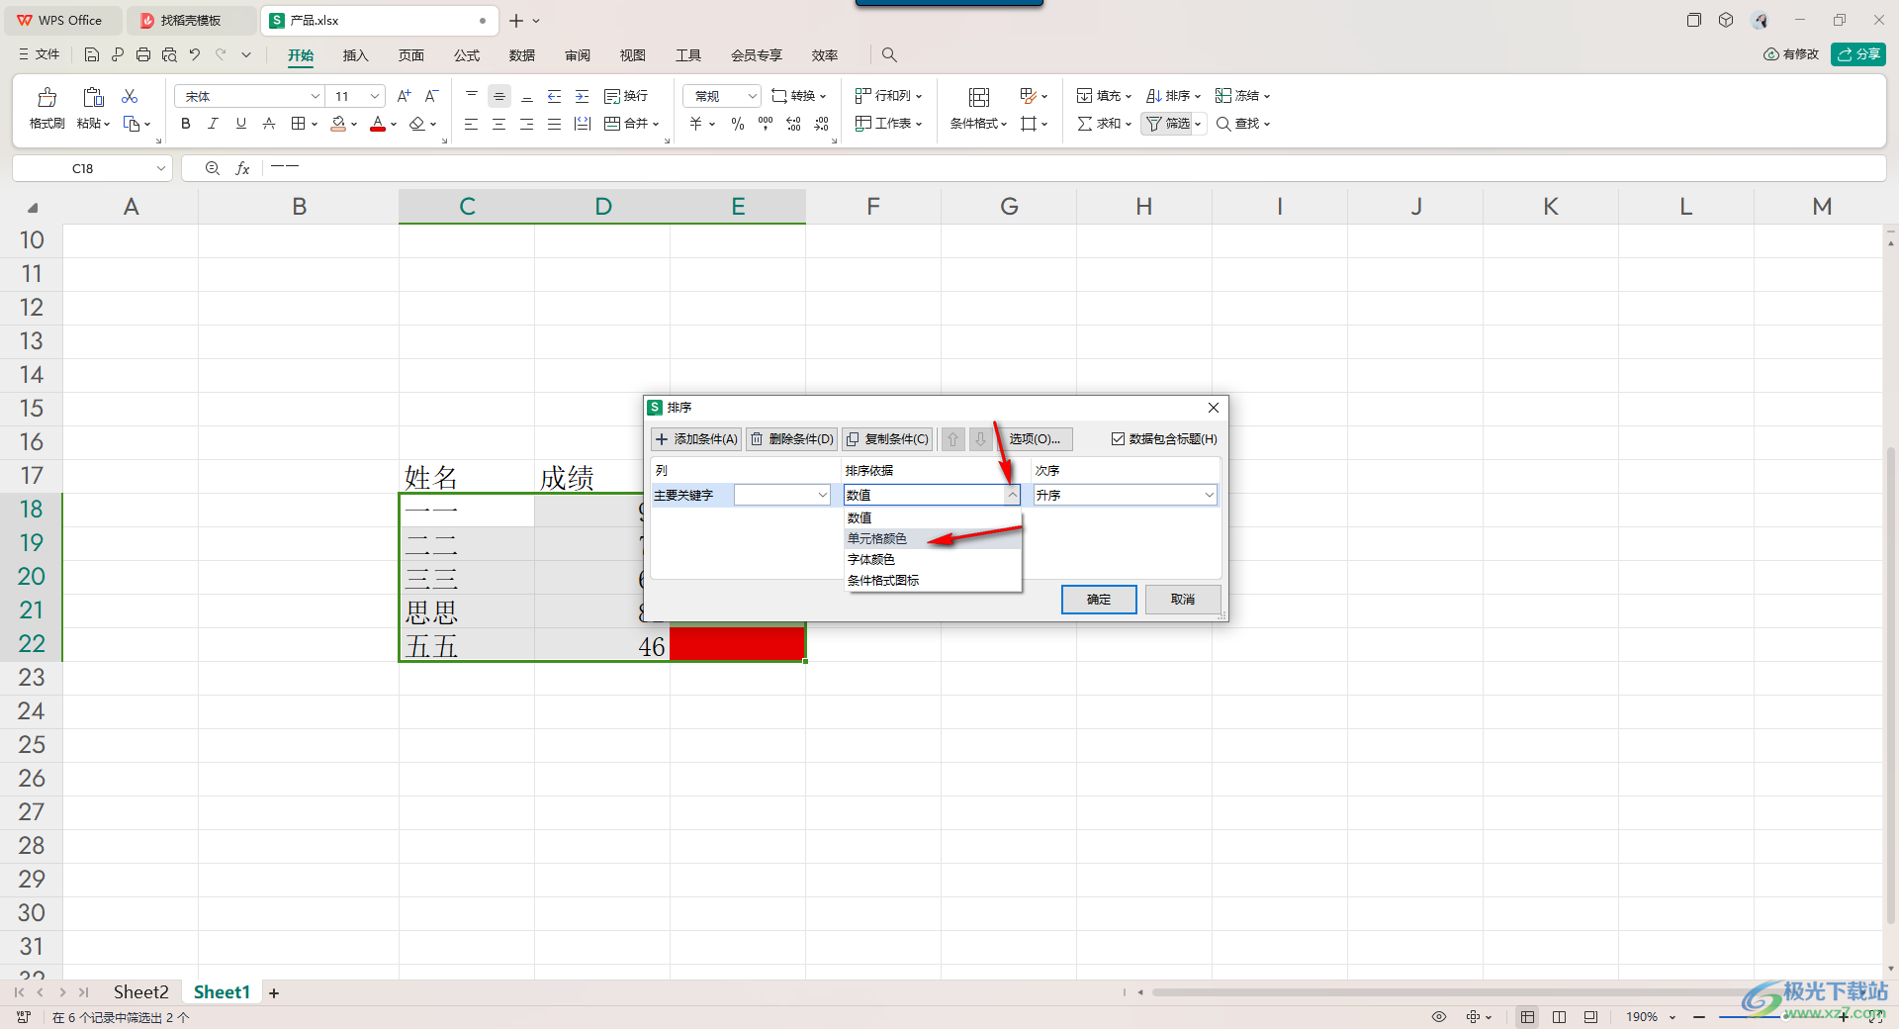Viewport: 1899px width, 1029px height.
Task: Click the Paste (粘贴) clipboard icon
Action: point(93,97)
